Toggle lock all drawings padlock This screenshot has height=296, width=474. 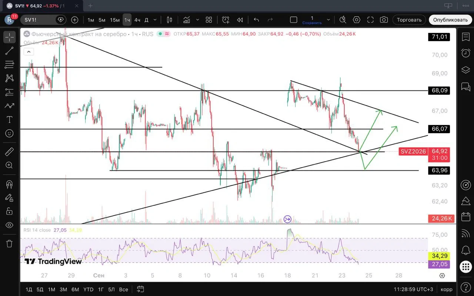pyautogui.click(x=9, y=211)
